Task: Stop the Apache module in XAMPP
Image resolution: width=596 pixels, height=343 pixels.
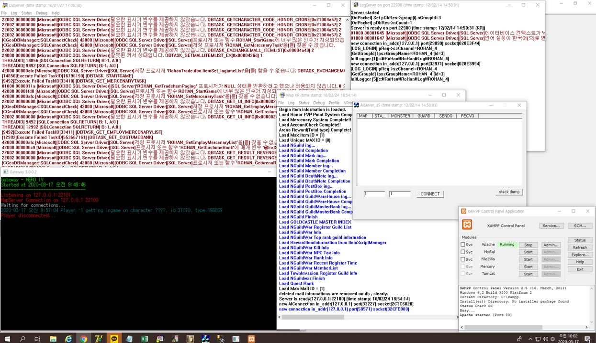Action: tap(528, 245)
